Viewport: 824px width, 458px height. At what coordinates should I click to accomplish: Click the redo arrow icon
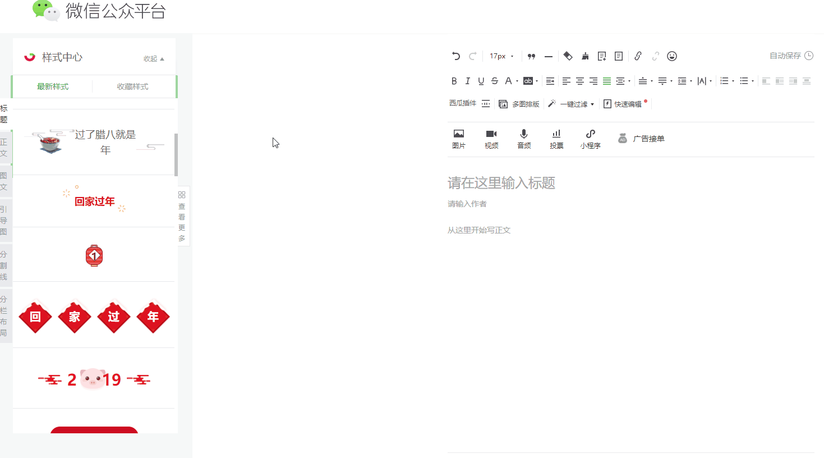tap(473, 56)
